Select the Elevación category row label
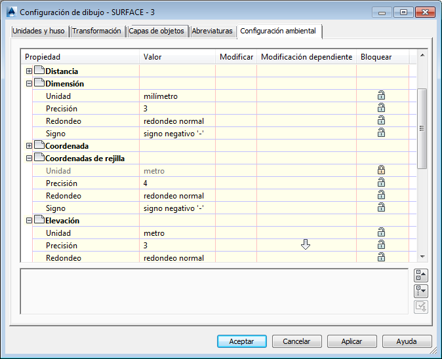The image size is (442, 359). pos(62,221)
